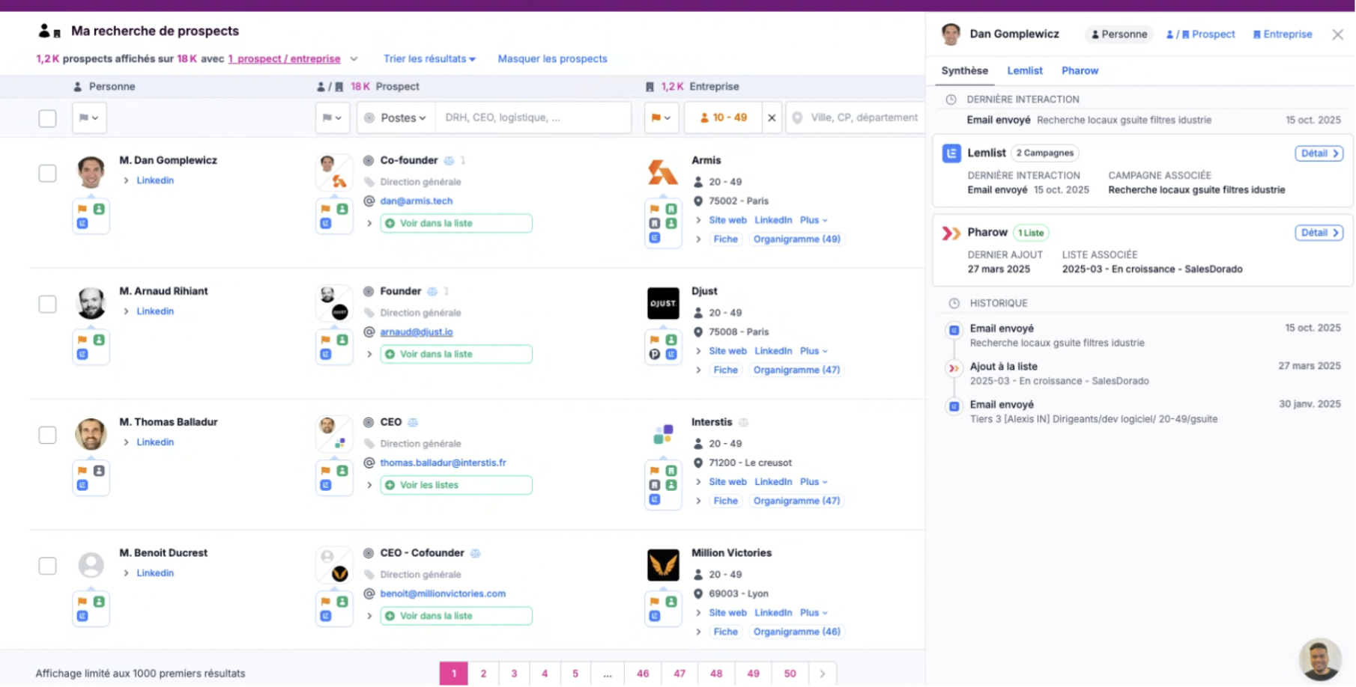
Task: Click chat support avatar bubble
Action: coord(1320,659)
